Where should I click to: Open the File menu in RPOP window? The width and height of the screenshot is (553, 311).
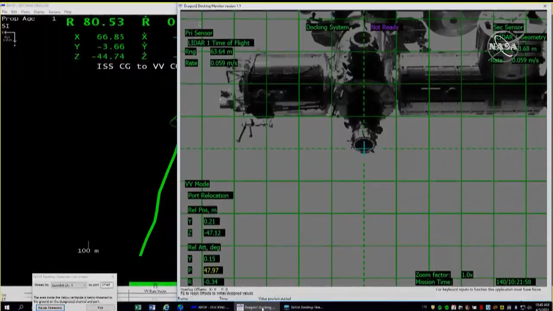click(x=4, y=12)
